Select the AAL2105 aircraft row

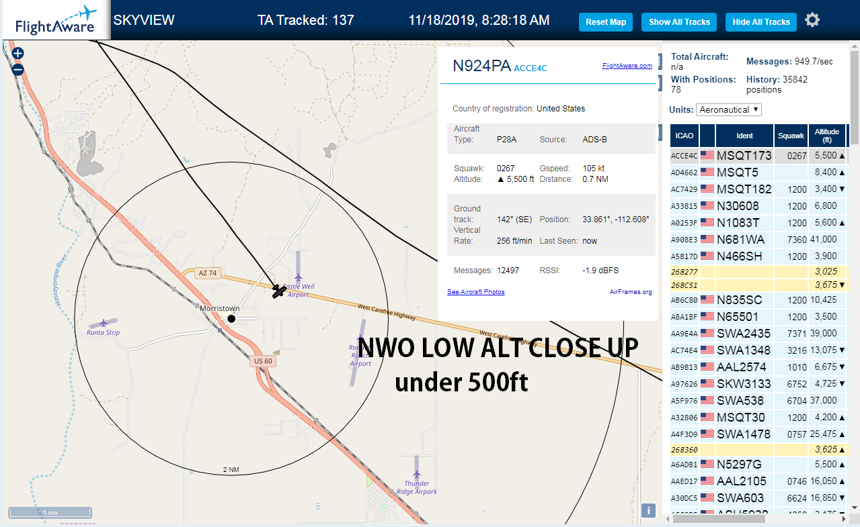[758, 481]
